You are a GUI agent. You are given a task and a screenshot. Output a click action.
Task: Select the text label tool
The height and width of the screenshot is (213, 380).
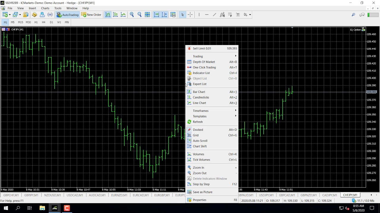tap(238, 14)
